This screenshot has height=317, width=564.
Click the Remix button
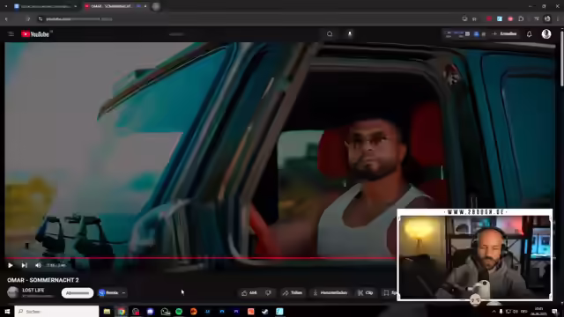(x=108, y=293)
